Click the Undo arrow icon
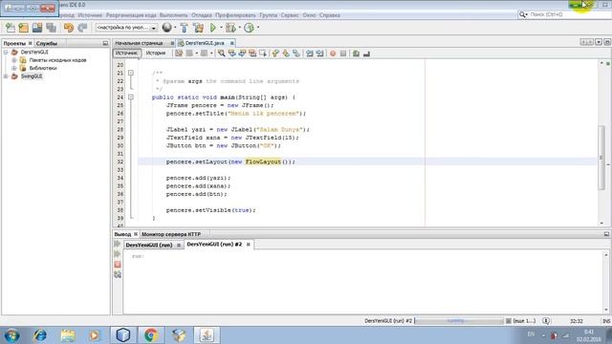This screenshot has width=612, height=344. pyautogui.click(x=69, y=28)
